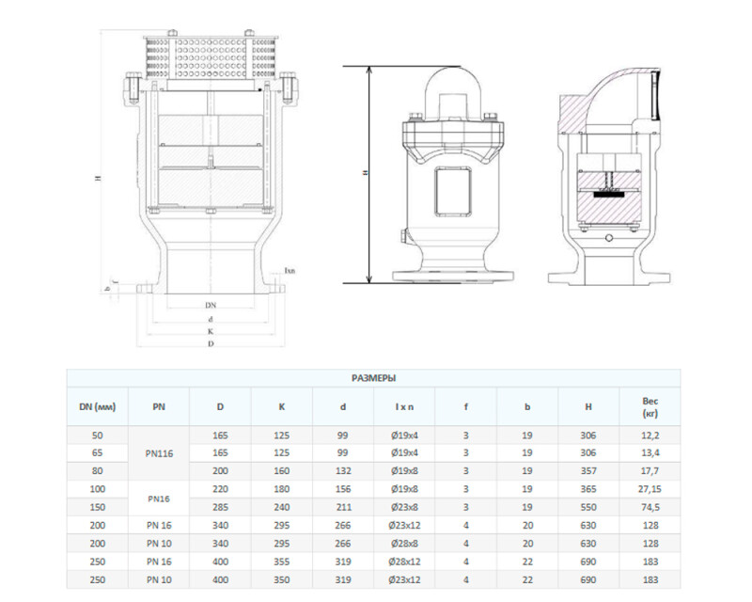Click the weight value 12,2 cell
This screenshot has width=752, height=602.
(650, 436)
